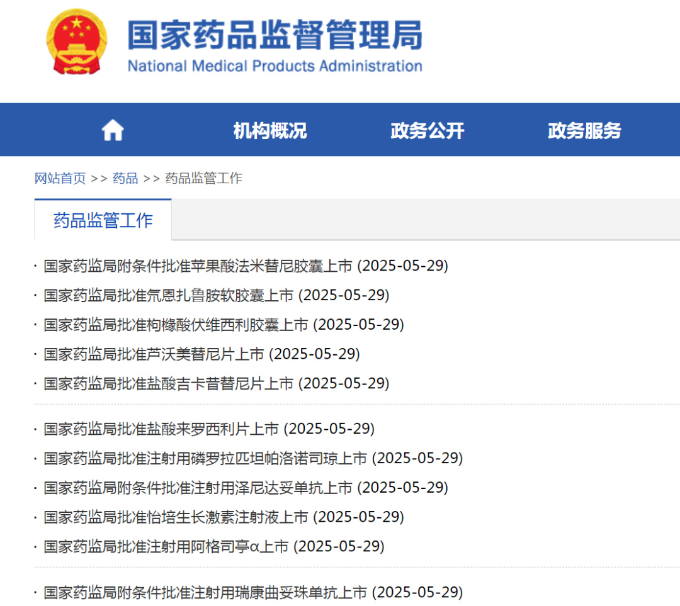Go to 网站首页 via the breadcrumb
Viewport: 680px width, 606px height.
[x=60, y=178]
